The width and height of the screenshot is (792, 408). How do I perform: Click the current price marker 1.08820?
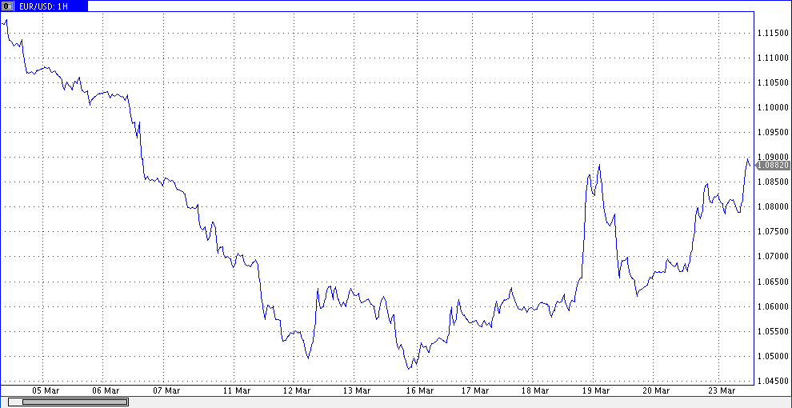click(x=773, y=165)
